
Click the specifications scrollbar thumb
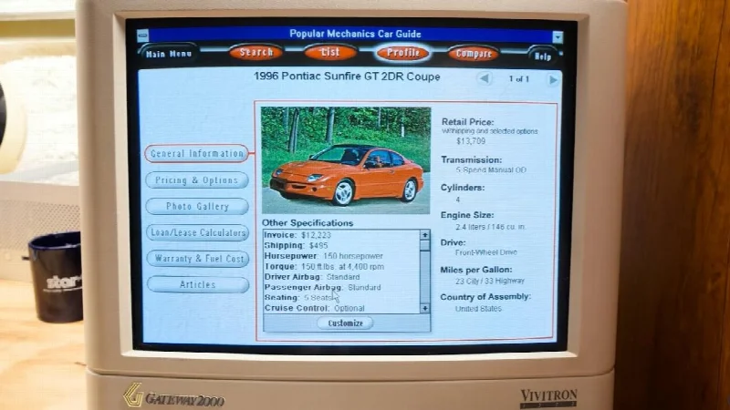424,245
